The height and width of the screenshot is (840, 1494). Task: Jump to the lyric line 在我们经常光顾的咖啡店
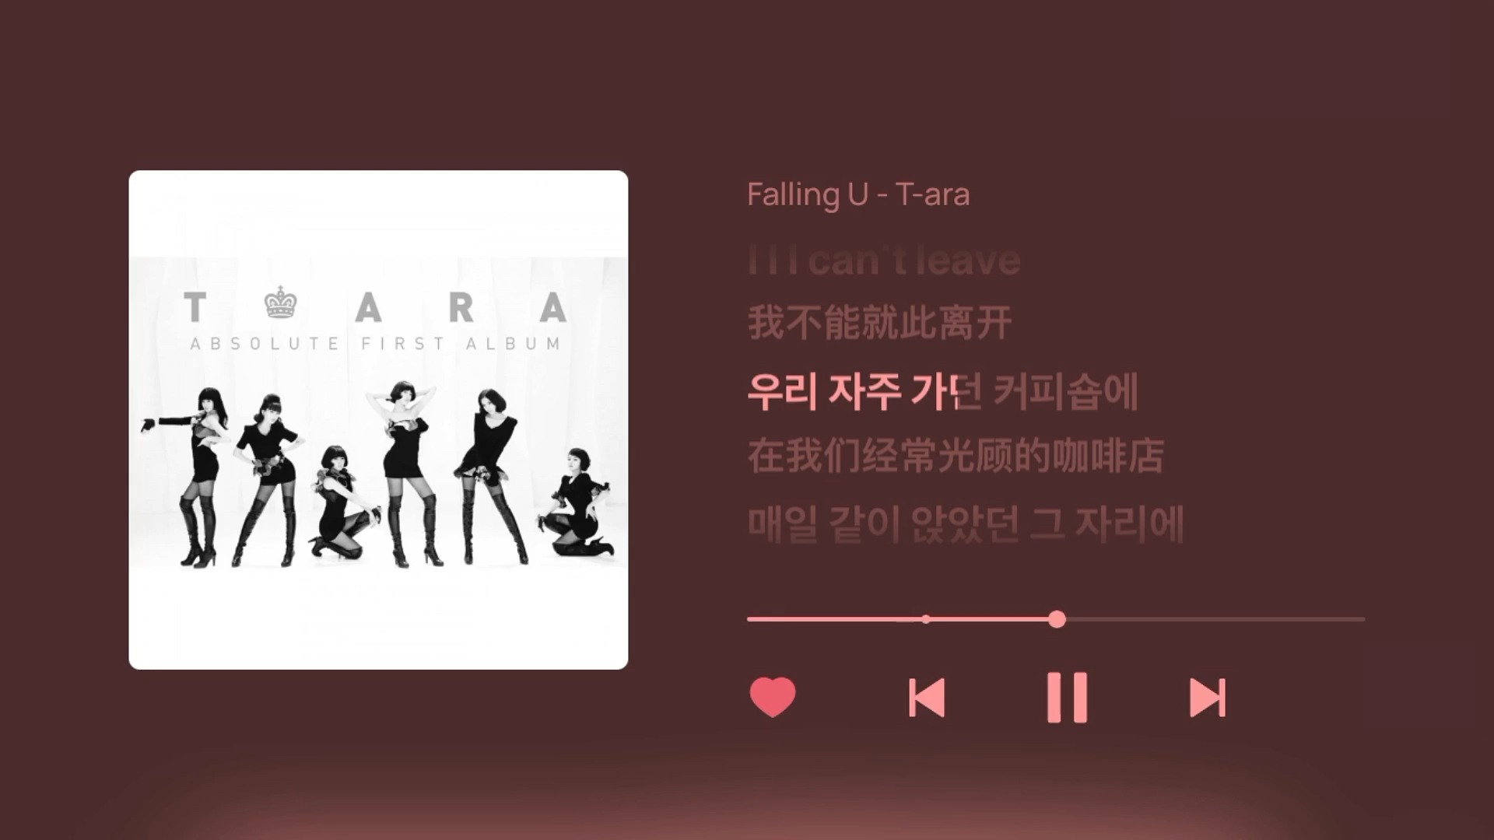tap(956, 457)
